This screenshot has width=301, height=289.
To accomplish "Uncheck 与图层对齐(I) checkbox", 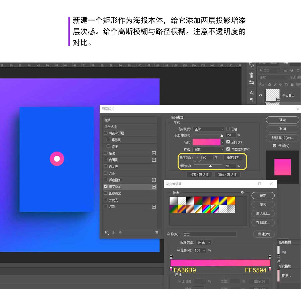I will tap(228, 149).
